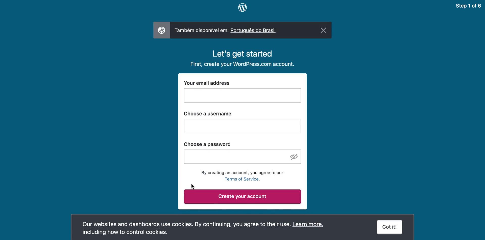Image resolution: width=485 pixels, height=240 pixels.
Task: Click the Your email address label
Action: click(x=206, y=83)
